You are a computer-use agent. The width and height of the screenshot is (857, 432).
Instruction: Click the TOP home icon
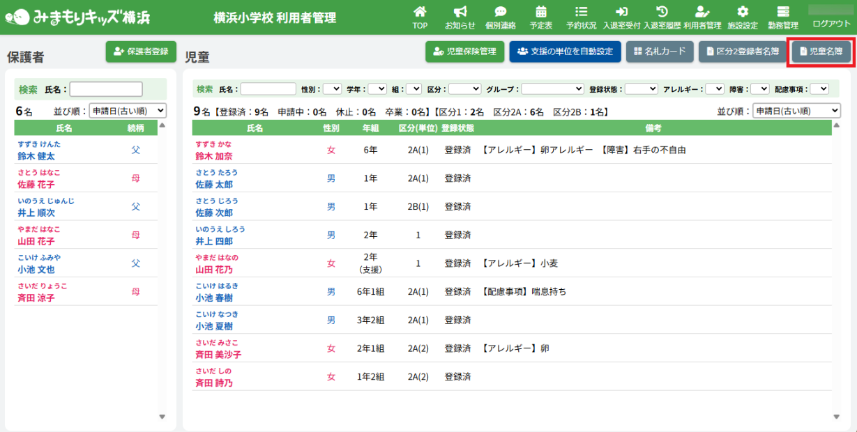[x=420, y=12]
